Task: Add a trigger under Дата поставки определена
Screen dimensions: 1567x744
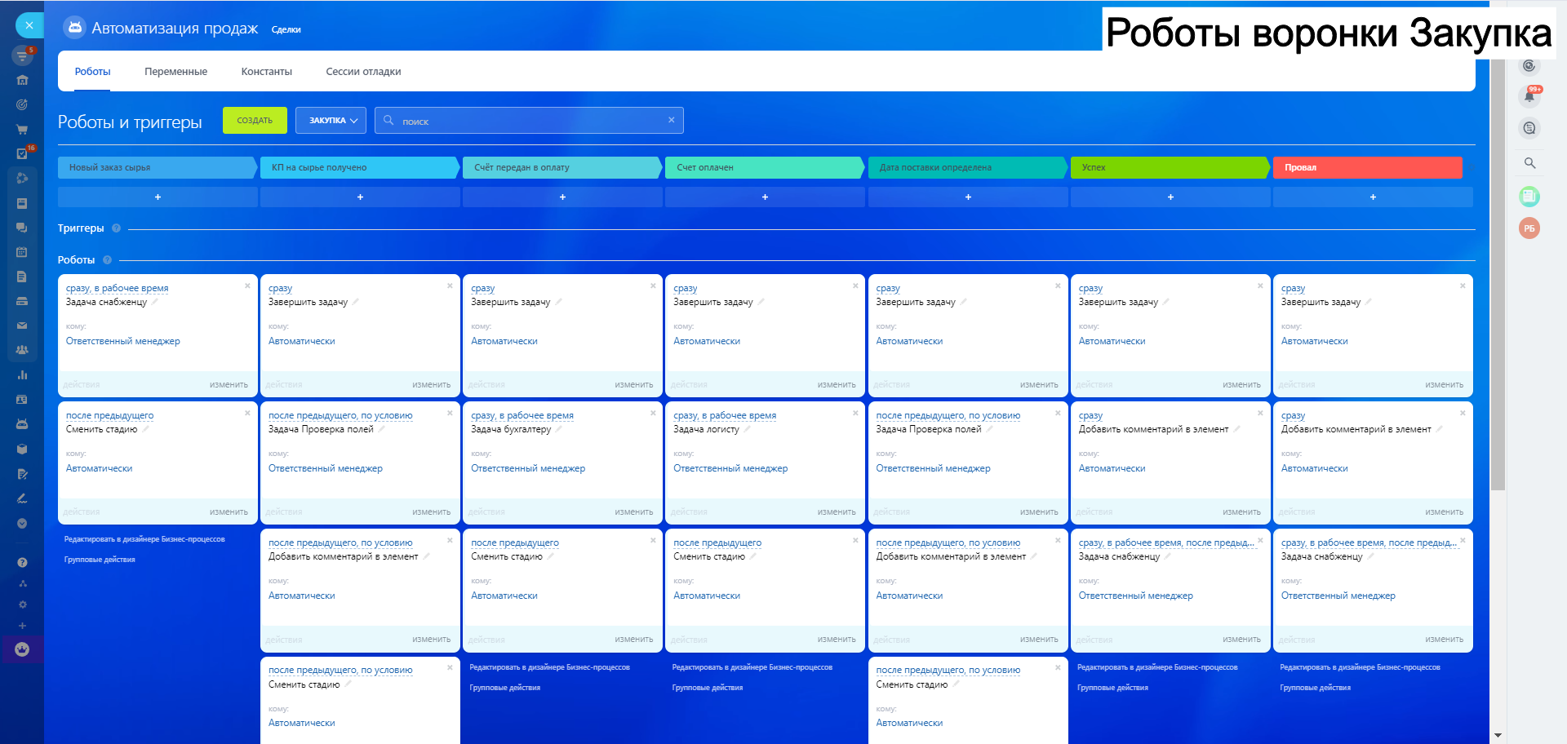Action: click(968, 197)
